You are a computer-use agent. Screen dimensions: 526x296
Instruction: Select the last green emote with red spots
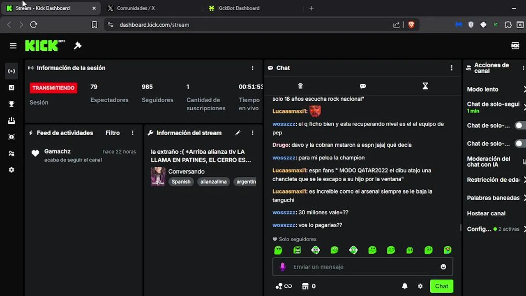[448, 250]
